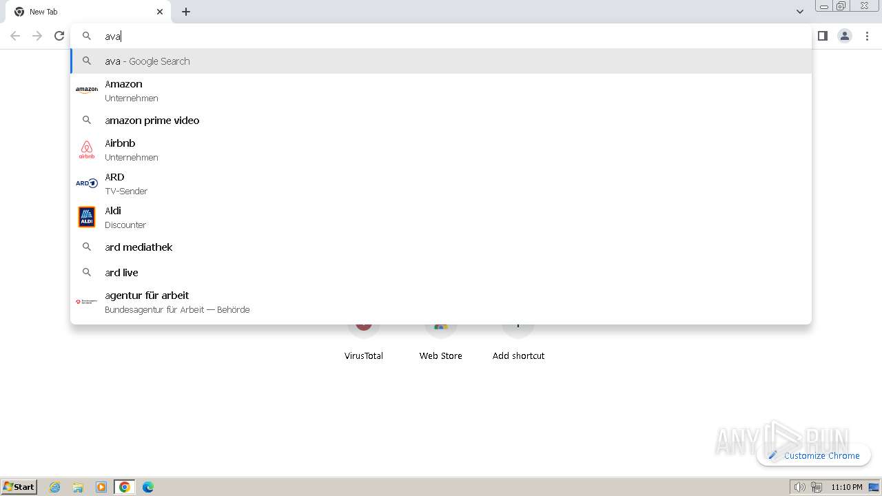
Task: Open a new tab with plus button
Action: (x=186, y=12)
